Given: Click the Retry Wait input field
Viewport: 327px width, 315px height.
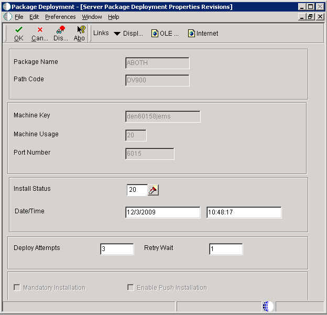Looking at the screenshot, I should tap(226, 249).
